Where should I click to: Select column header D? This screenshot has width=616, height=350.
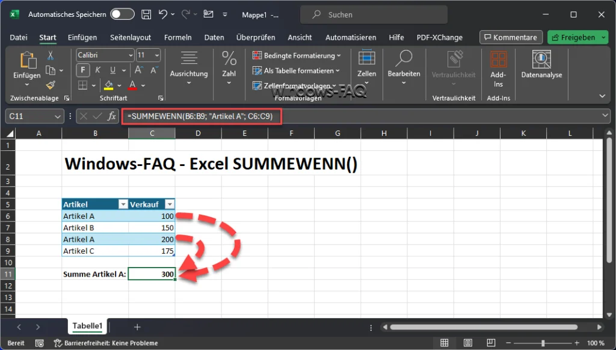(198, 134)
